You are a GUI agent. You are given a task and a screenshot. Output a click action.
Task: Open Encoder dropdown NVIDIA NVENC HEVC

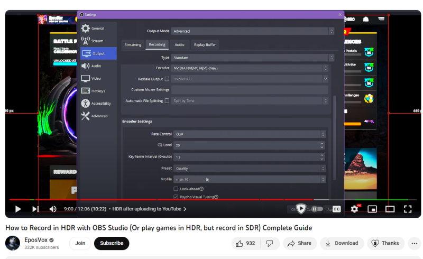pos(250,68)
